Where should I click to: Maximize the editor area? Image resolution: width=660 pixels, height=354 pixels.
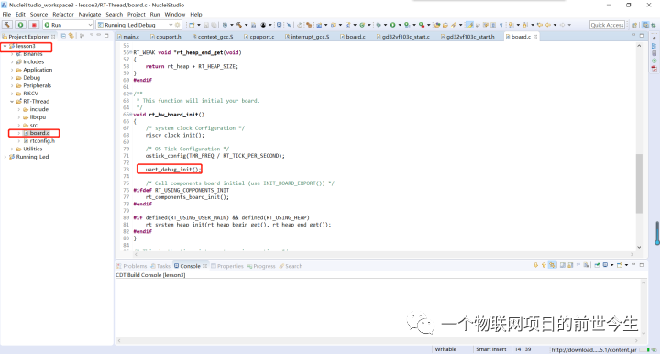click(642, 36)
